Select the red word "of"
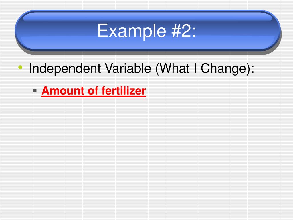 93,91
